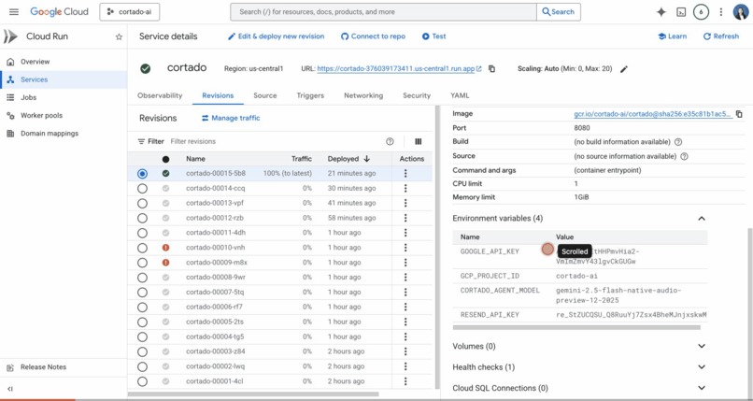Viewport: 753px width, 401px height.
Task: Switch to the Security tab
Action: coord(417,95)
